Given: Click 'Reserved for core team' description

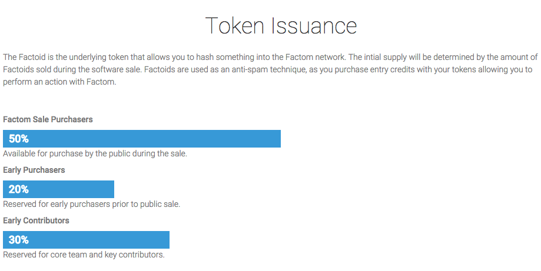Looking at the screenshot, I should tap(42, 255).
